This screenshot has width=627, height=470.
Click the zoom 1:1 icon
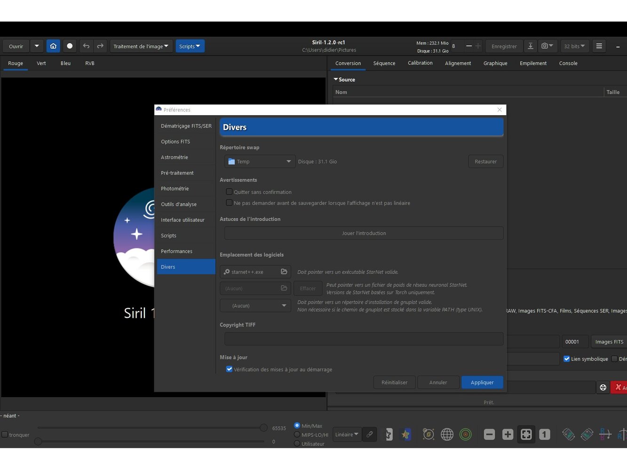[x=545, y=434]
